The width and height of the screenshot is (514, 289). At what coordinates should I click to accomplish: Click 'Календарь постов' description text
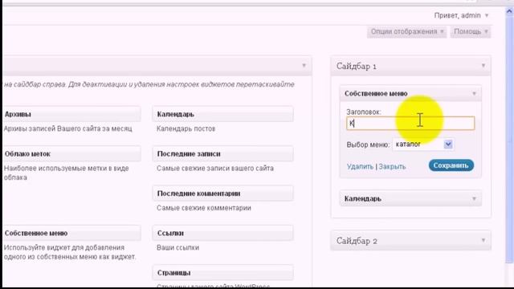[x=186, y=128]
